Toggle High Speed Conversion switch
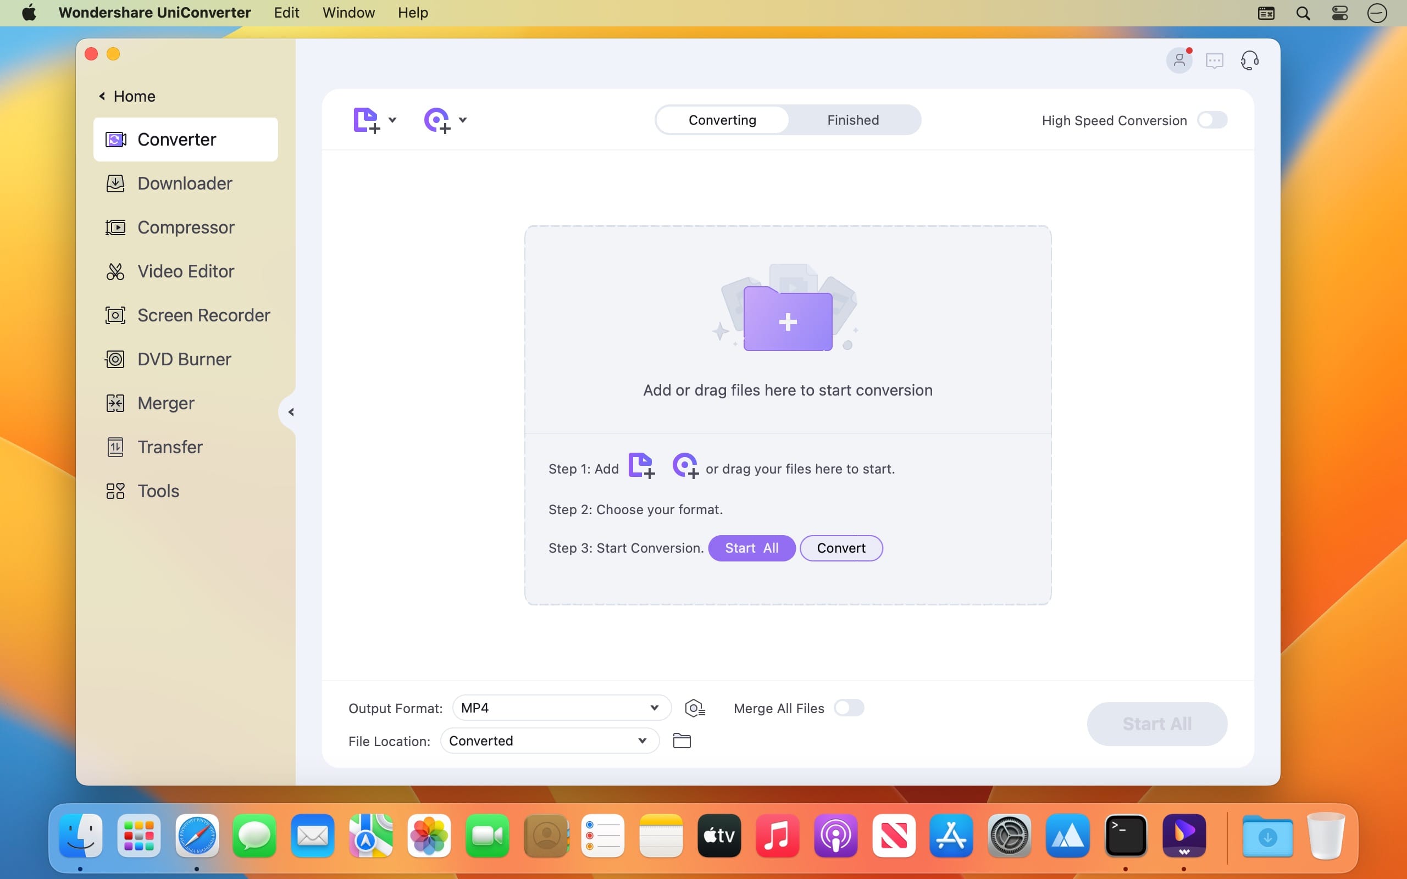Screen dimensions: 1407x879 tap(1212, 120)
